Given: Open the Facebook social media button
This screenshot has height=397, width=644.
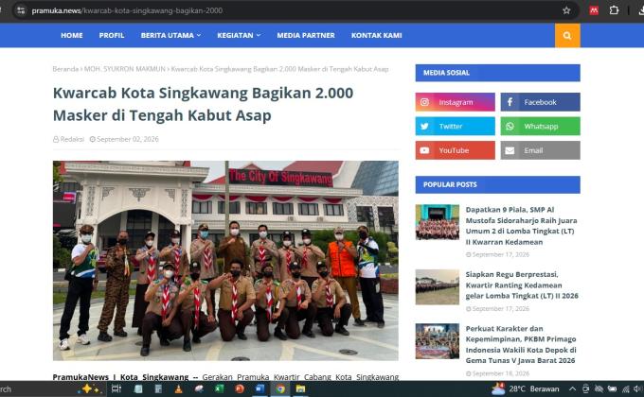Looking at the screenshot, I should pos(540,102).
